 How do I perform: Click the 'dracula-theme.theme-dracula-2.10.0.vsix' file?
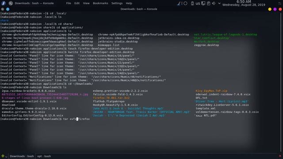coord(34,108)
